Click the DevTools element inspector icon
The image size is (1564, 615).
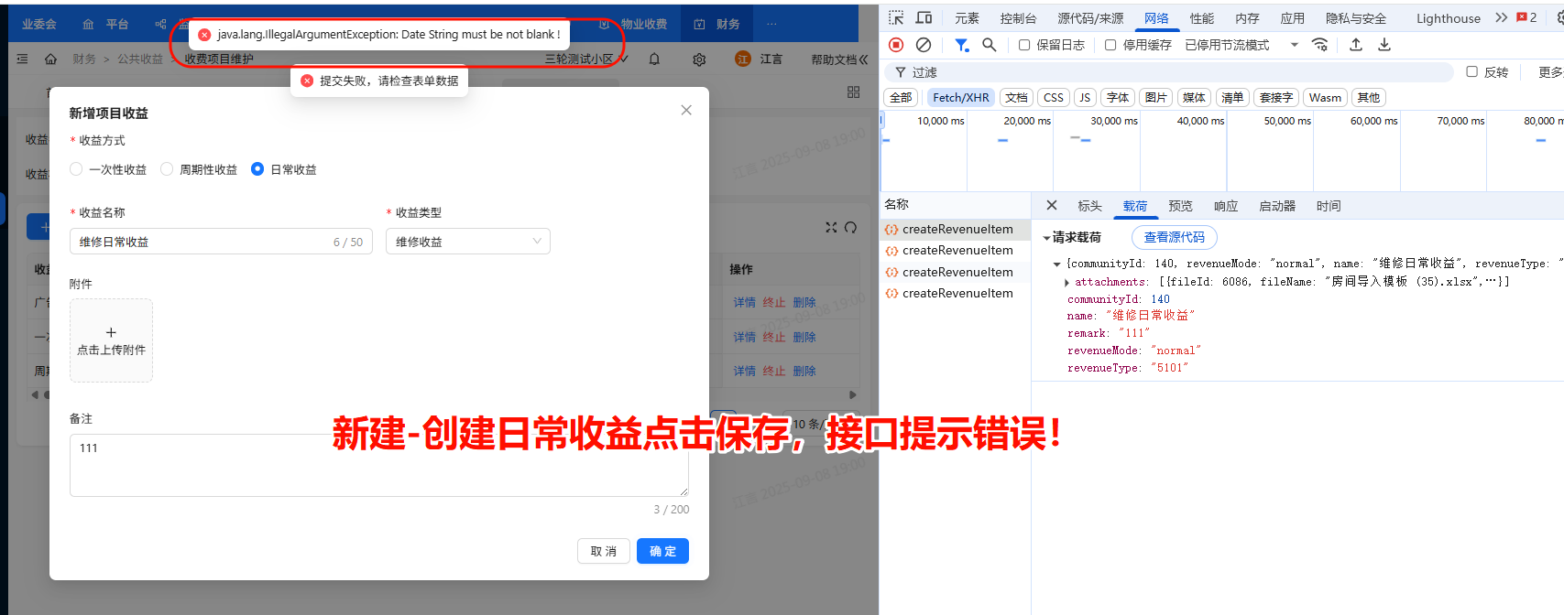pos(896,17)
